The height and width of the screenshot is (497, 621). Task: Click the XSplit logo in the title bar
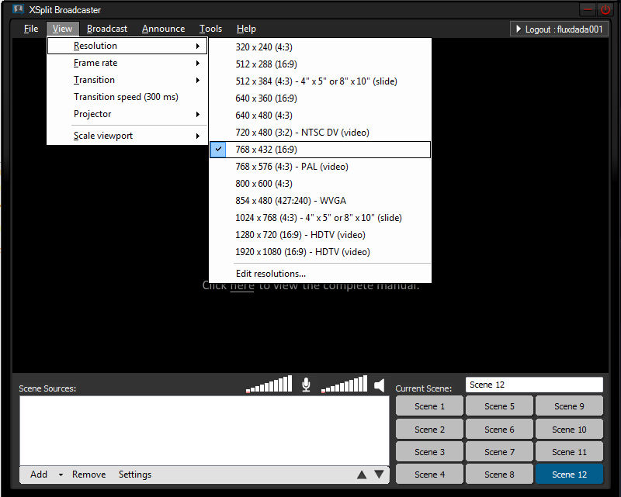(19, 9)
